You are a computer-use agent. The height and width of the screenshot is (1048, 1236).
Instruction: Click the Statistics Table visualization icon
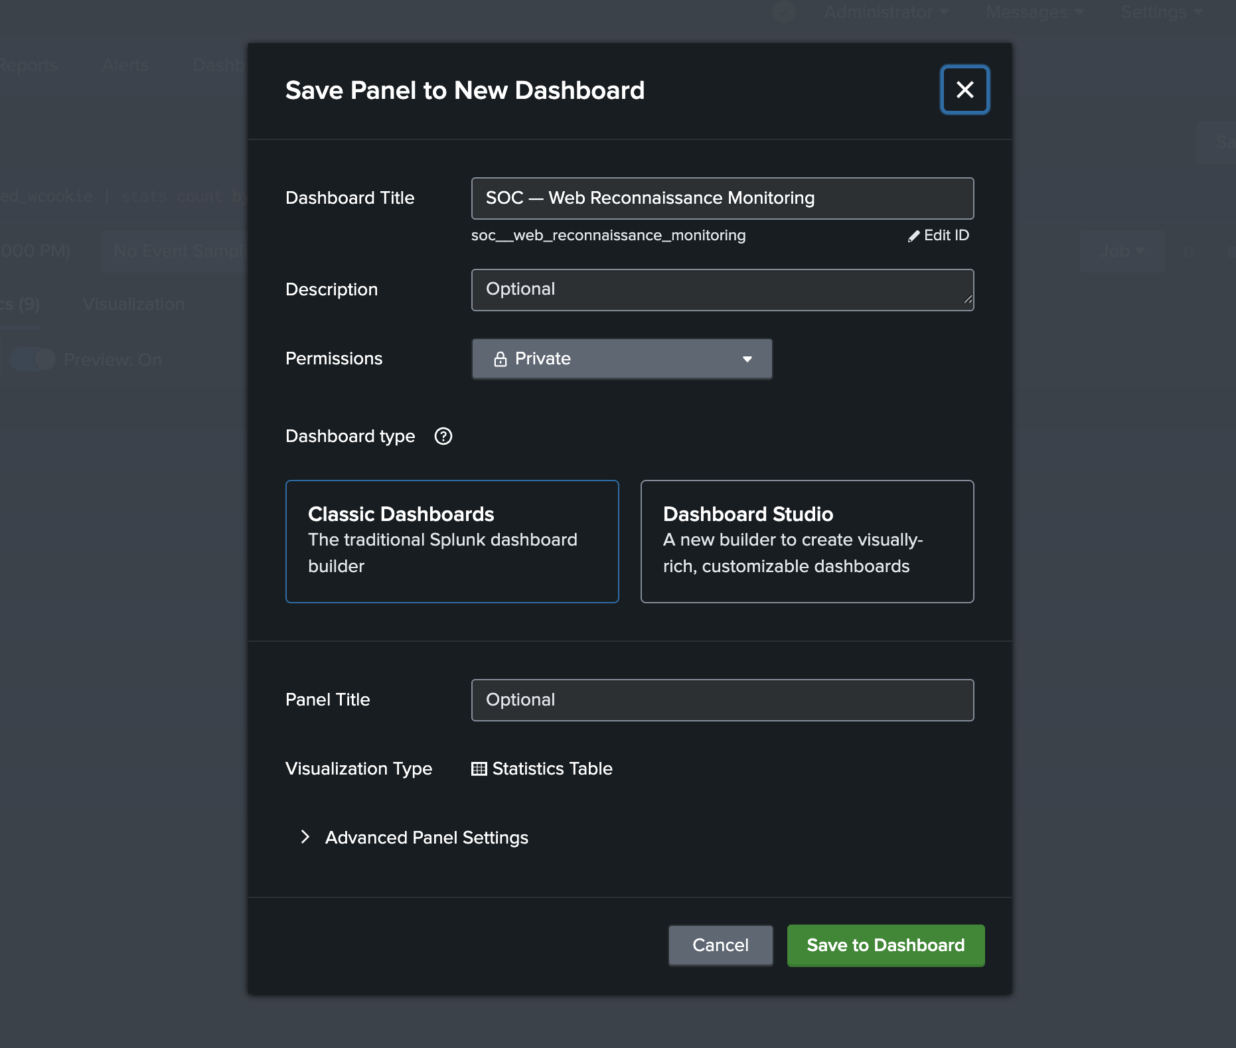click(x=479, y=769)
